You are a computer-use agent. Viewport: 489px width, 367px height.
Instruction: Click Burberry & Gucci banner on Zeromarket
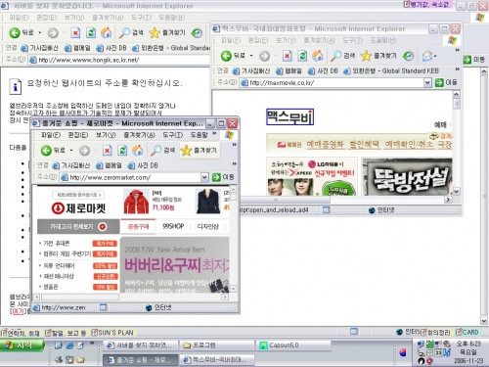click(175, 264)
